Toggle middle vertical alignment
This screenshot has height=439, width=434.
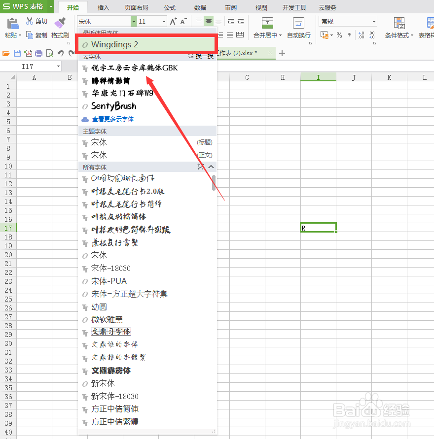pos(209,21)
